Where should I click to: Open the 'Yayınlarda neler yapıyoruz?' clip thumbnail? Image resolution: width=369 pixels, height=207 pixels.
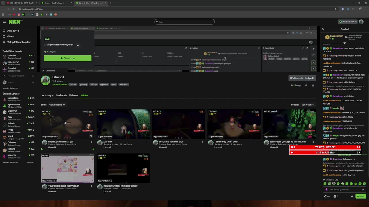(67, 168)
